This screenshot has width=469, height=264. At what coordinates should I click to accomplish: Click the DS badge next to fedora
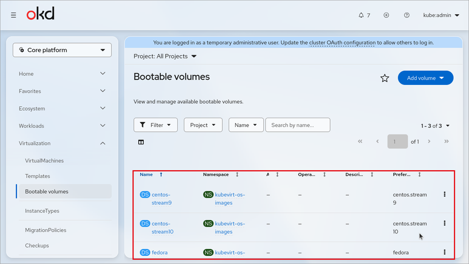(x=145, y=252)
